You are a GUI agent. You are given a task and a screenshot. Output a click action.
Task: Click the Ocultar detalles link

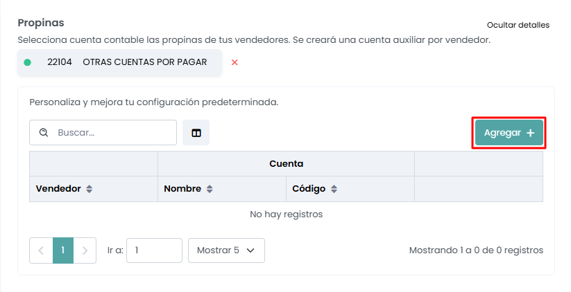[518, 25]
